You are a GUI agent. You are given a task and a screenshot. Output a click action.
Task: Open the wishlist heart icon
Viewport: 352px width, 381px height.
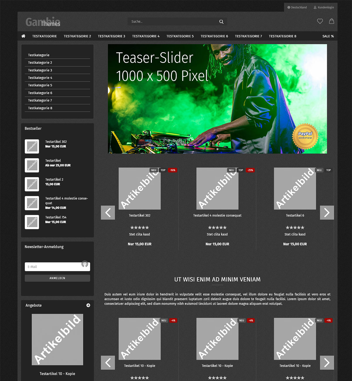tap(320, 21)
